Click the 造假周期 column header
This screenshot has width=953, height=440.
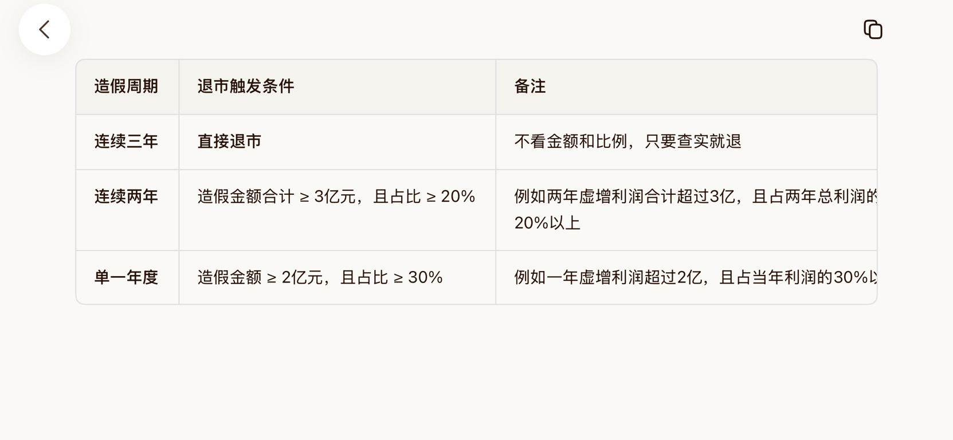coord(126,87)
